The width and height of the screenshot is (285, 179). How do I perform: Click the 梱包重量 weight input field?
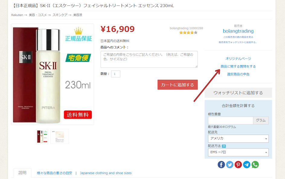pos(231,121)
